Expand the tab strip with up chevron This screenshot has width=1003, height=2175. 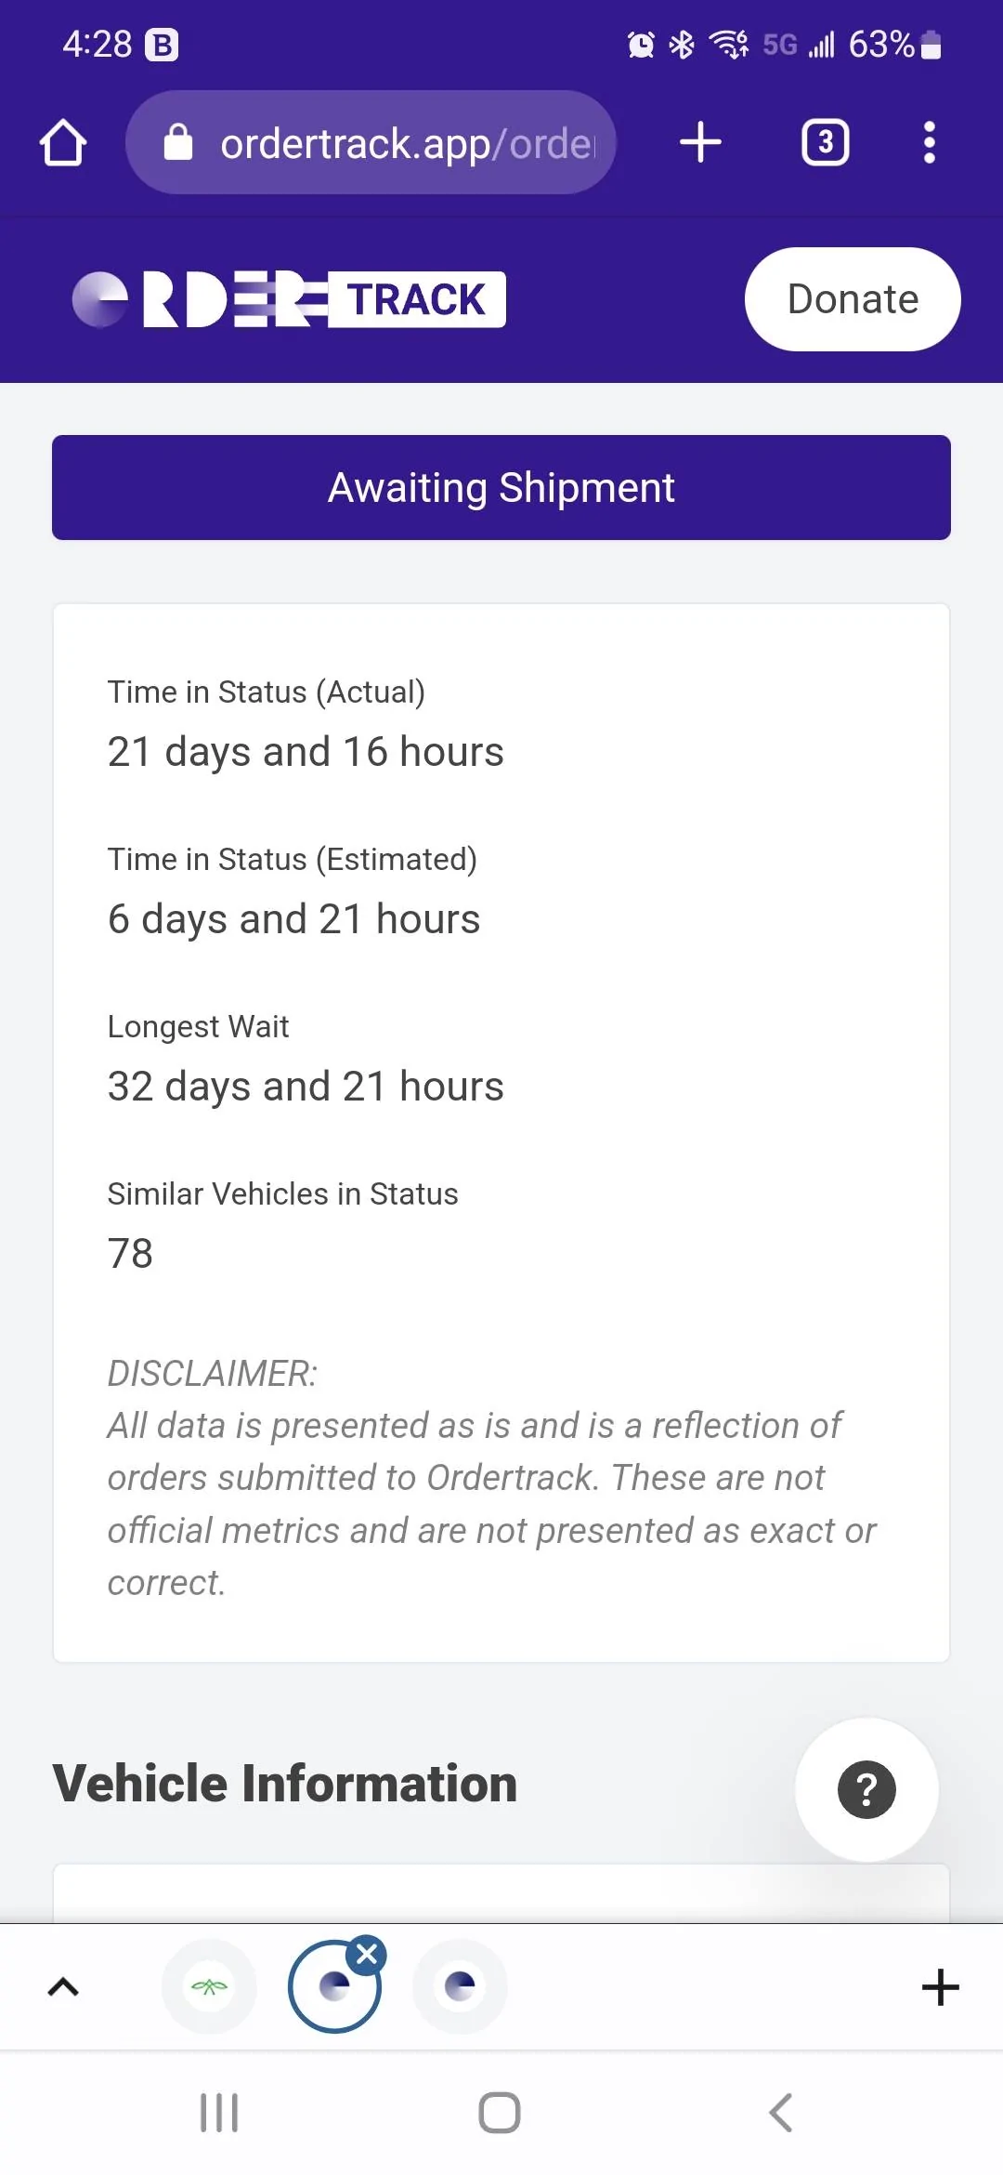[63, 1987]
